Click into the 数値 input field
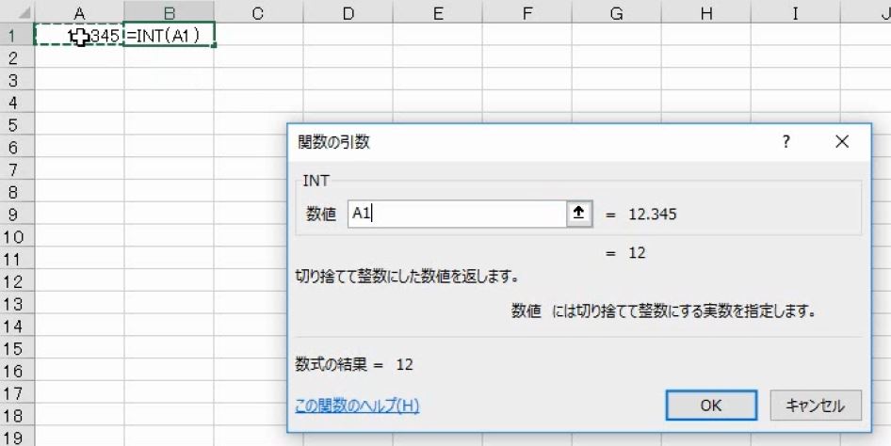Screen dimensions: 891x446 click(x=458, y=214)
